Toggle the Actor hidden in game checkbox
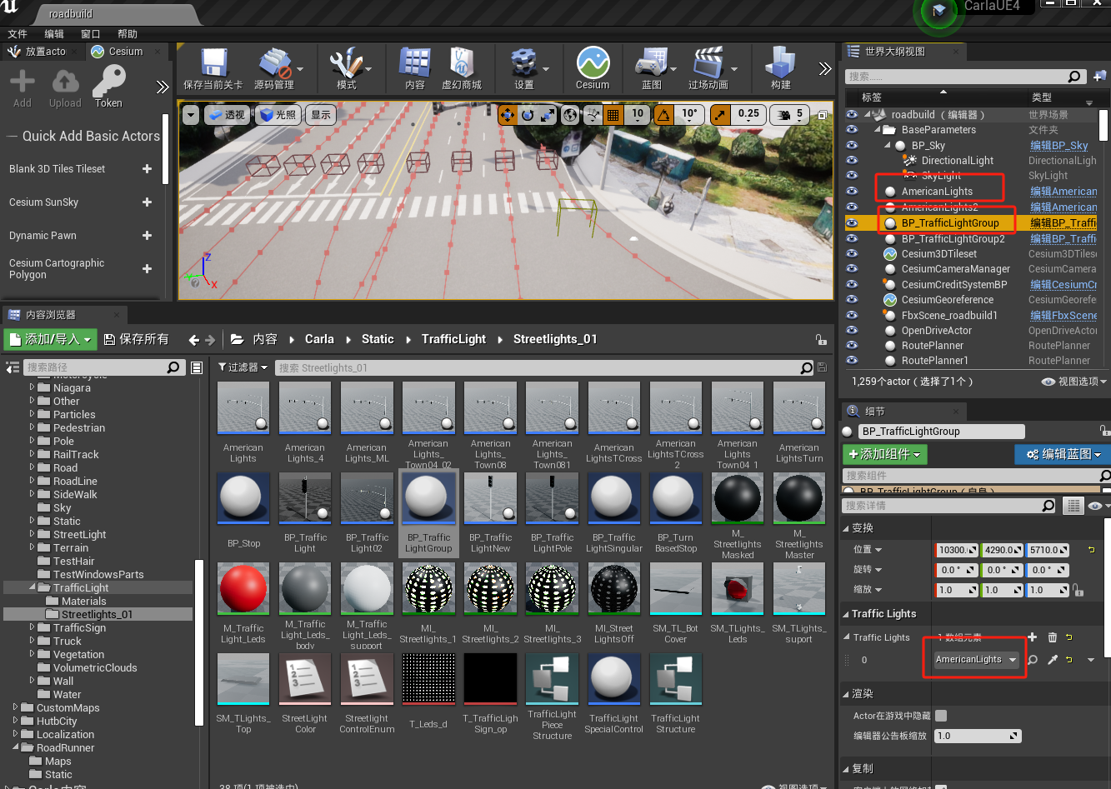1111x789 pixels. point(941,716)
